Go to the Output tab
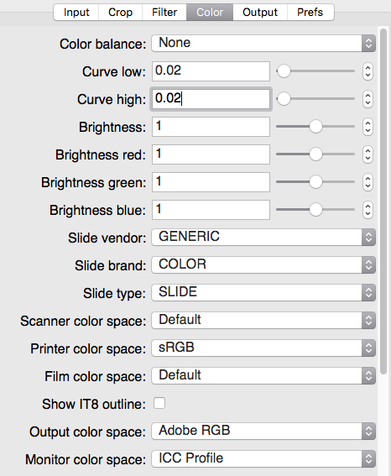The width and height of the screenshot is (391, 476). tap(260, 12)
